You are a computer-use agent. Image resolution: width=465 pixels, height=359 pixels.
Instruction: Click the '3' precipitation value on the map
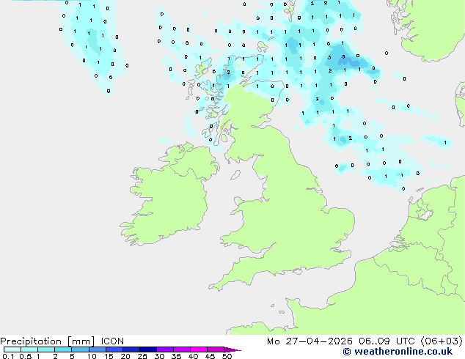pyautogui.click(x=329, y=57)
